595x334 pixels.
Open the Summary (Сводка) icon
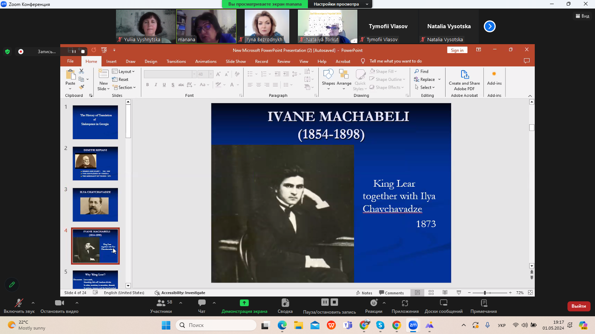tap(285, 303)
